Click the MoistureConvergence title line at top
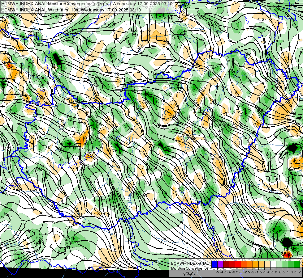The height and width of the screenshot is (278, 303). pos(87,4)
